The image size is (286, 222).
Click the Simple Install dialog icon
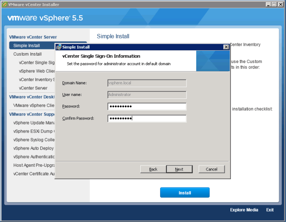pyautogui.click(x=59, y=47)
